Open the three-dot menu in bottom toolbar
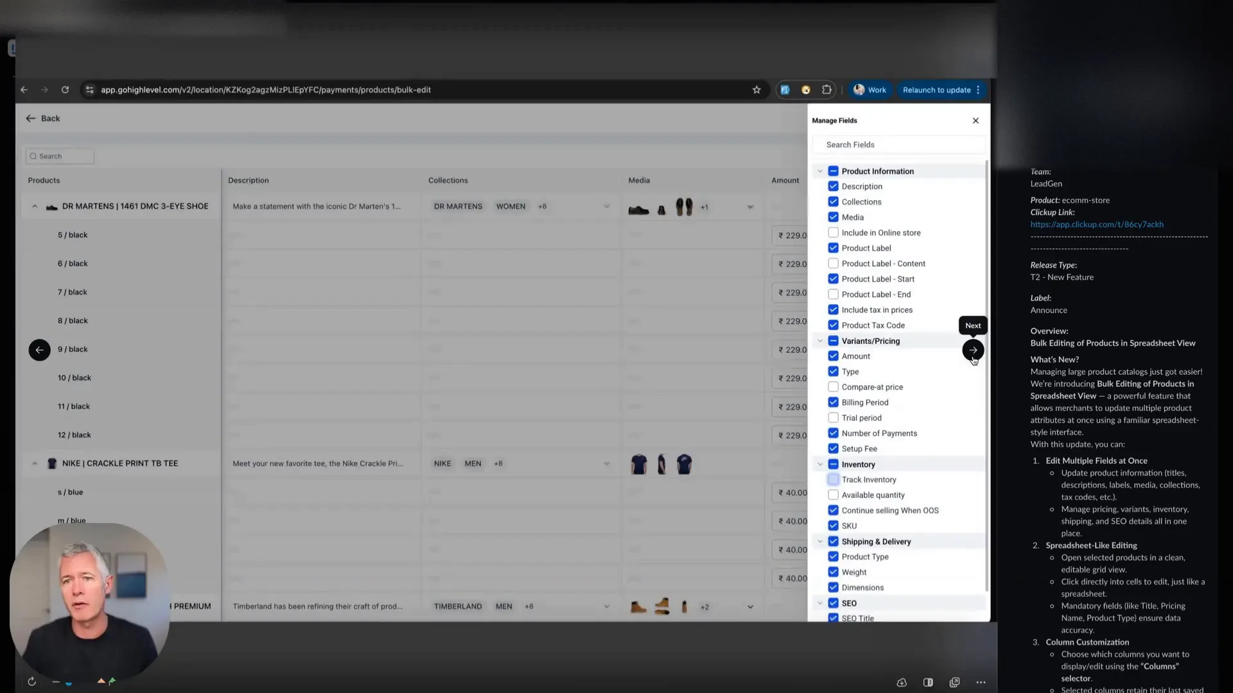The width and height of the screenshot is (1233, 693). (x=981, y=682)
